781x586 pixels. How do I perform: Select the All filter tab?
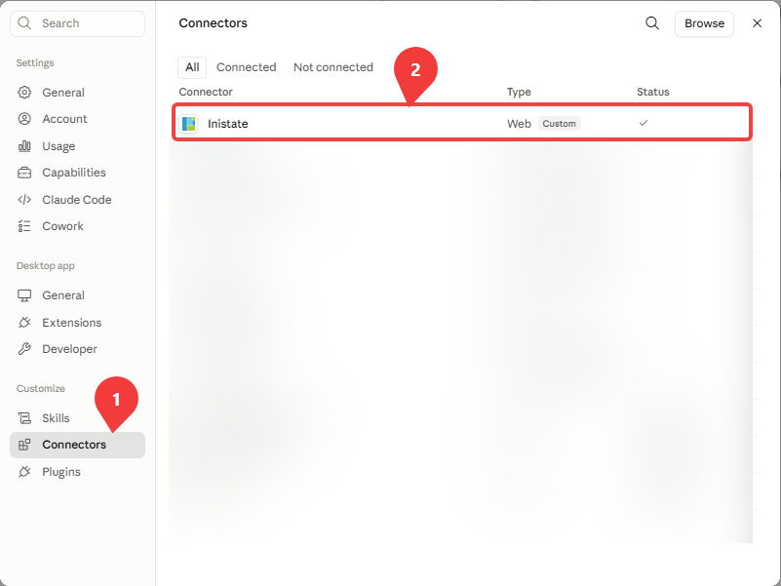point(192,67)
